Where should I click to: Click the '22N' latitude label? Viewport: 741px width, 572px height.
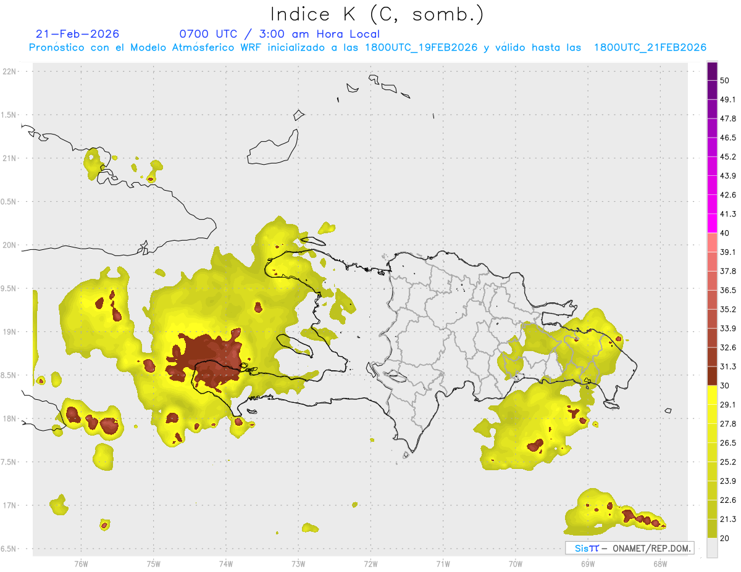click(9, 71)
